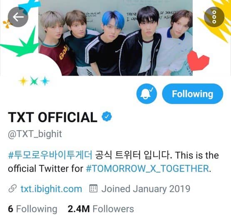Open the #TOMORROW_X_TOGETHER hashtag link
The height and width of the screenshot is (215, 231).
147,168
